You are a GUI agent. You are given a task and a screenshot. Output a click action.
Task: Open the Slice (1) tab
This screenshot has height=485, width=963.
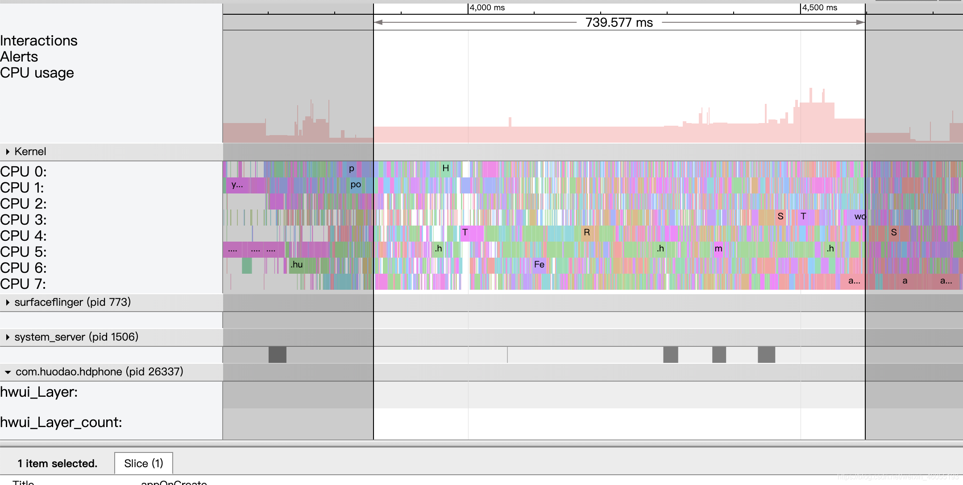143,464
